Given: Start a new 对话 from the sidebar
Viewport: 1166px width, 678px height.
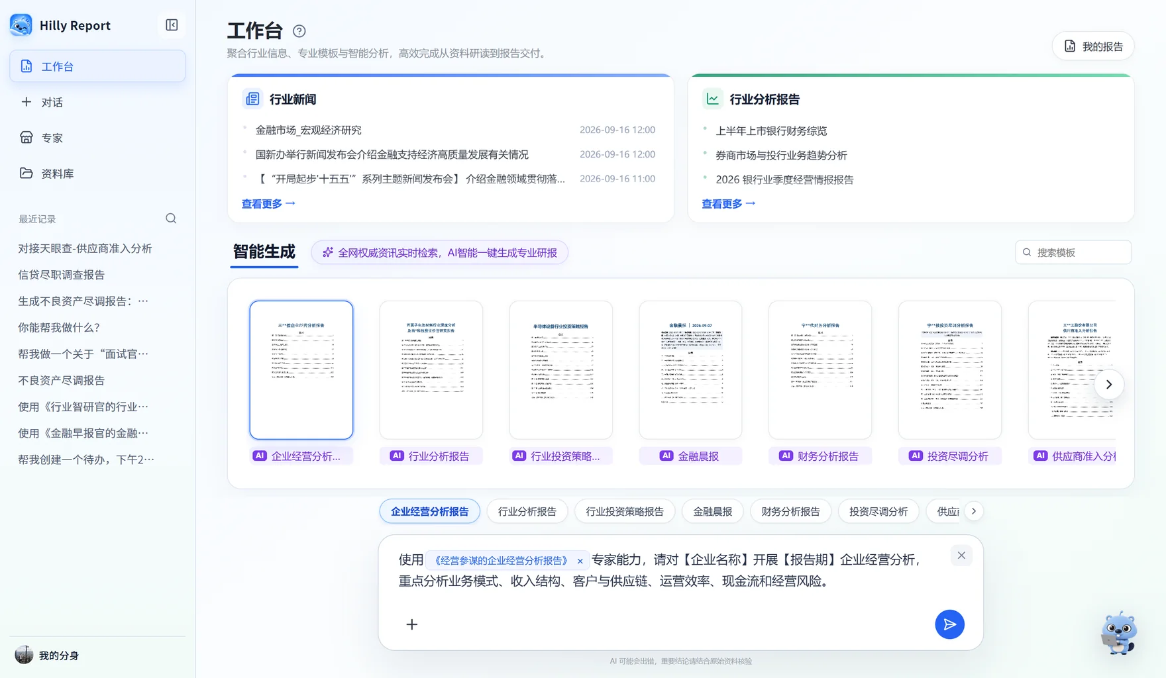Looking at the screenshot, I should click(x=97, y=102).
